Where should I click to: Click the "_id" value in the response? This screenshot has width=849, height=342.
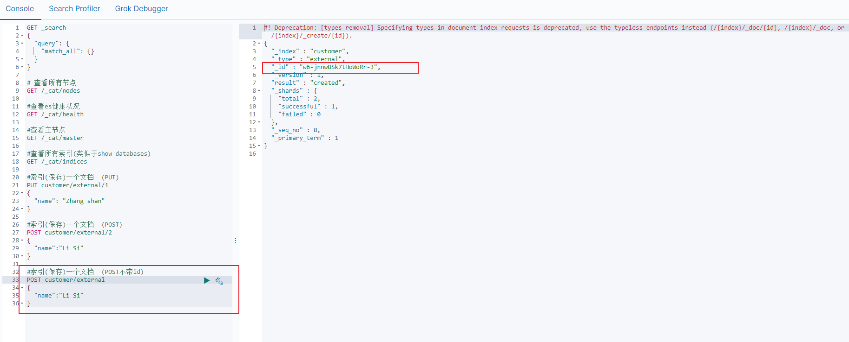(x=338, y=67)
